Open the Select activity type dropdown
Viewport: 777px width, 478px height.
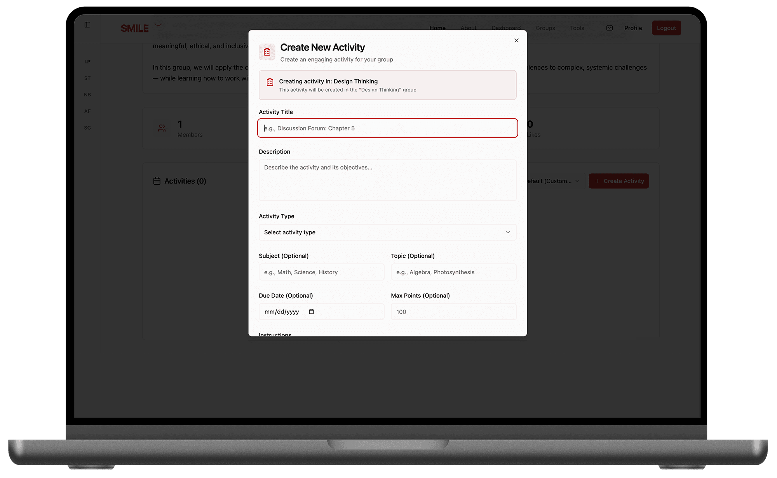[387, 232]
